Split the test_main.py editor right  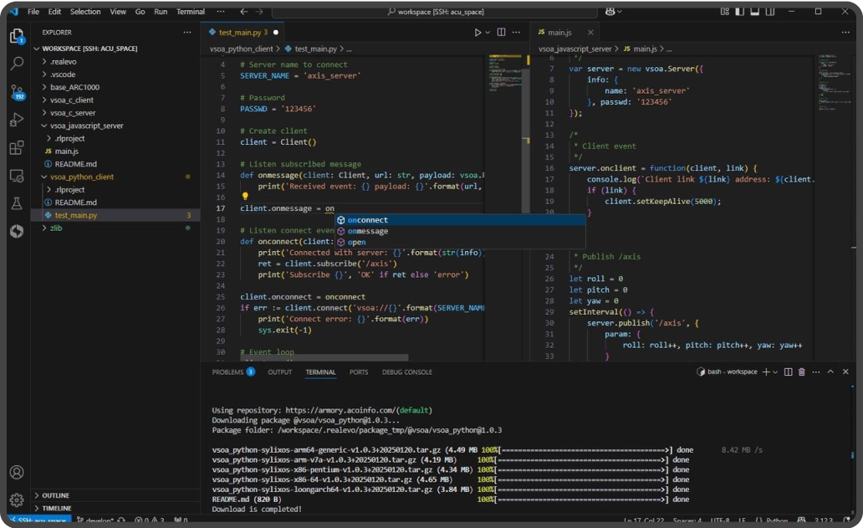point(501,33)
